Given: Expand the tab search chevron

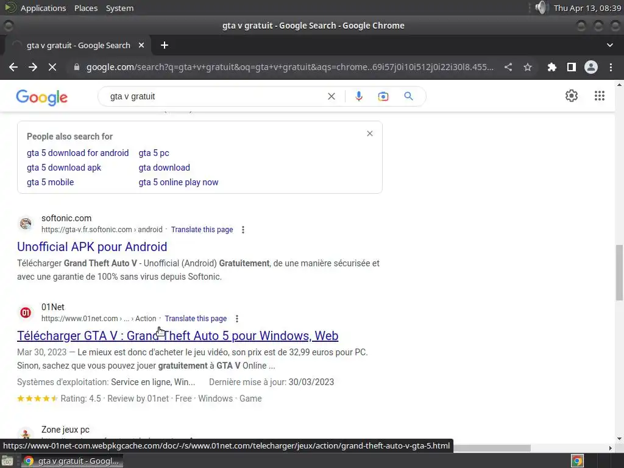Looking at the screenshot, I should (609, 45).
